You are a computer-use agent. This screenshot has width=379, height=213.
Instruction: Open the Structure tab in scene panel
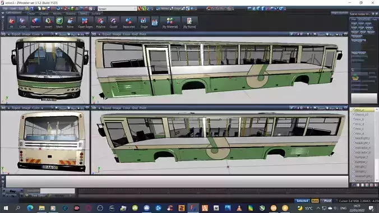coord(364,19)
